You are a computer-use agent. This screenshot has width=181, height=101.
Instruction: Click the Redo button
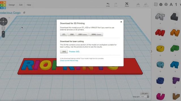coord(116,5)
